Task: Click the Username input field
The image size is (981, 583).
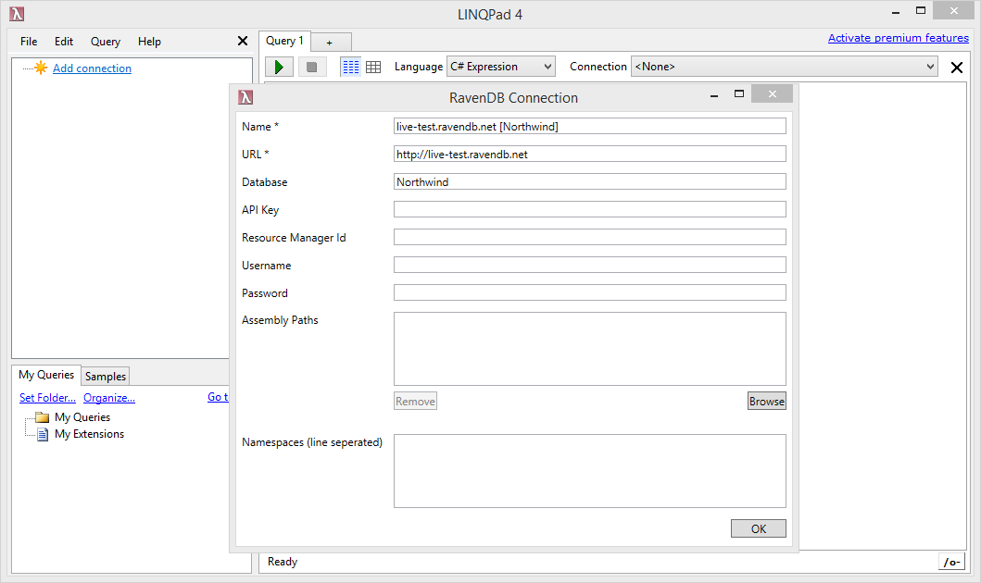Action: pos(589,265)
